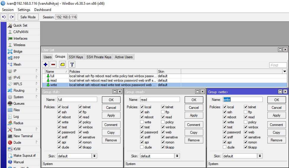Open the filter funnel icon

(72, 64)
